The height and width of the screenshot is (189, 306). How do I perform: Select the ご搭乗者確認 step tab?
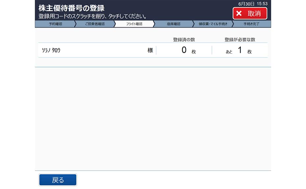pyautogui.click(x=94, y=24)
